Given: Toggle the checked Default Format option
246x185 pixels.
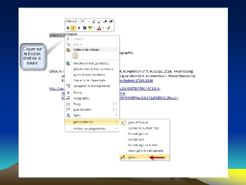Looking at the screenshot, I should point(145,122).
